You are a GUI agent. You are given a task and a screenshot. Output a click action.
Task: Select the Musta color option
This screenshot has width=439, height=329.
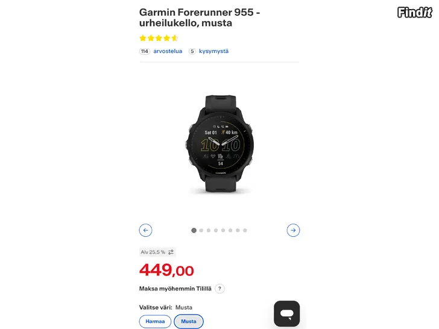189,321
